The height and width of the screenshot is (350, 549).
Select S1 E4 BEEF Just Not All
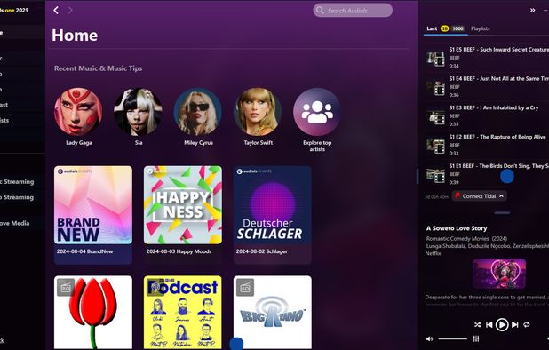coord(487,86)
